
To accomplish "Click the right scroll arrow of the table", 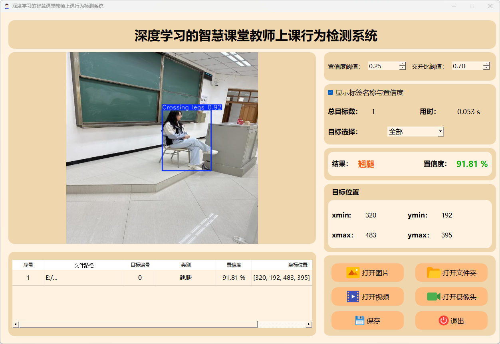I will pos(308,324).
